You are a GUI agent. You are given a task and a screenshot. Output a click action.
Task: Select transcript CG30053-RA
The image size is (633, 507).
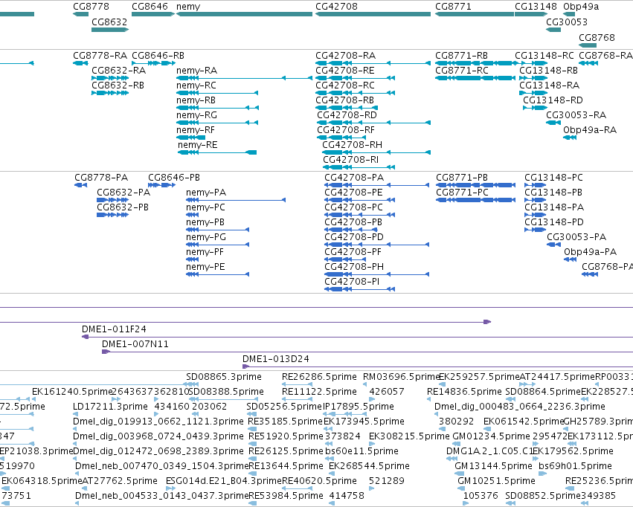pyautogui.click(x=553, y=123)
